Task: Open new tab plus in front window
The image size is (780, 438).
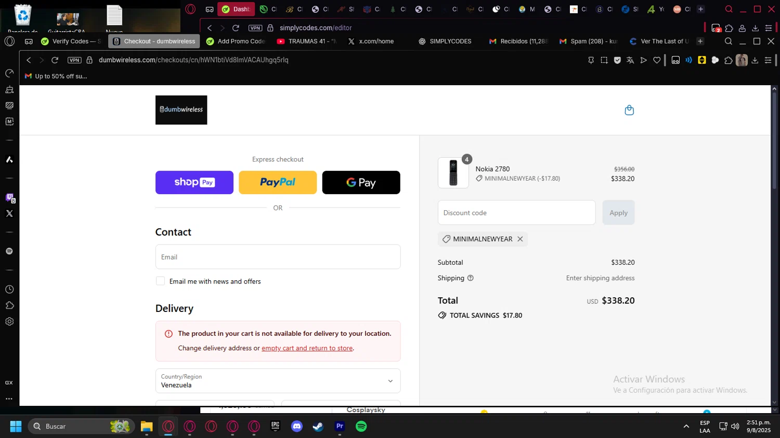Action: tap(700, 42)
